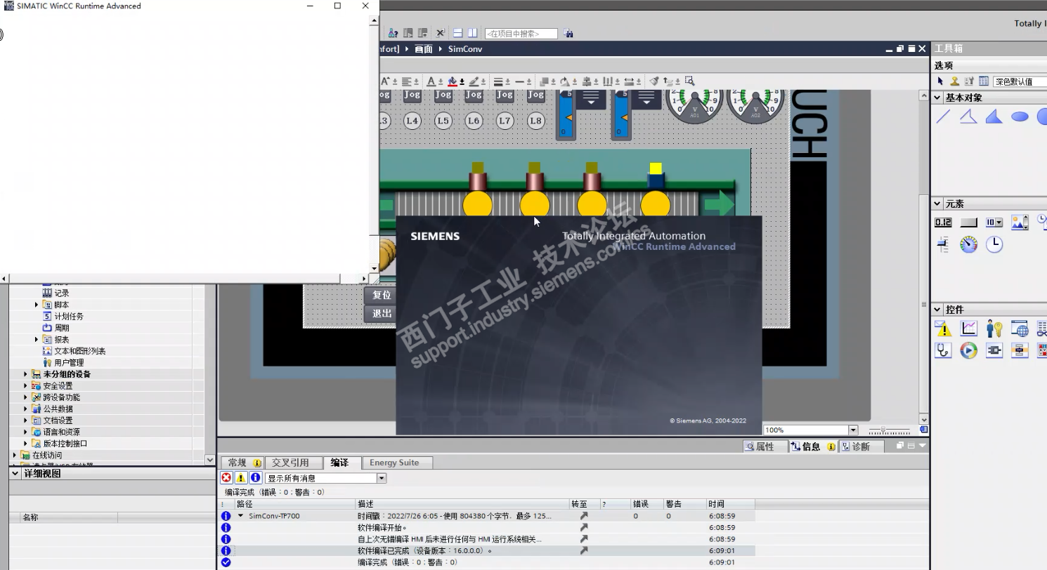Click the text color A icon
1047x570 pixels.
point(431,81)
